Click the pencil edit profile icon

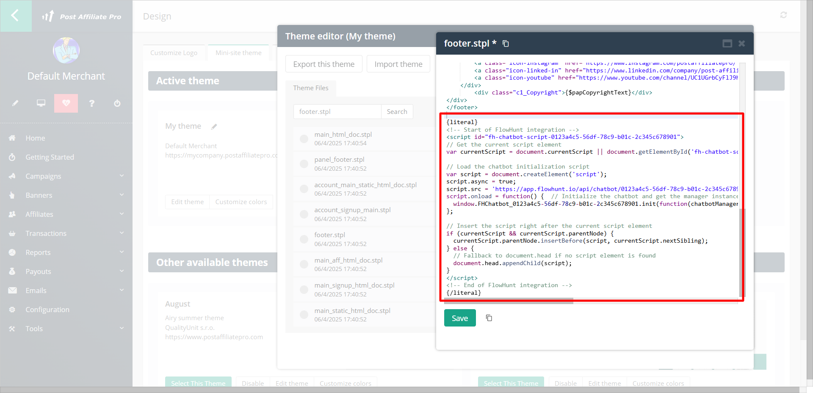tap(15, 103)
